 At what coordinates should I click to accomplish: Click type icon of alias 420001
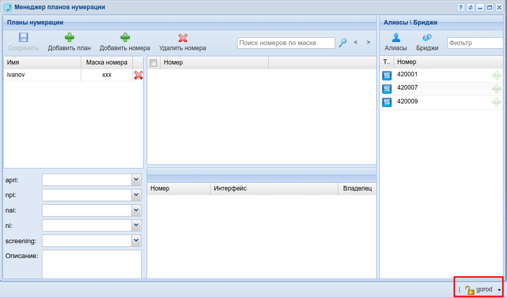pos(387,75)
